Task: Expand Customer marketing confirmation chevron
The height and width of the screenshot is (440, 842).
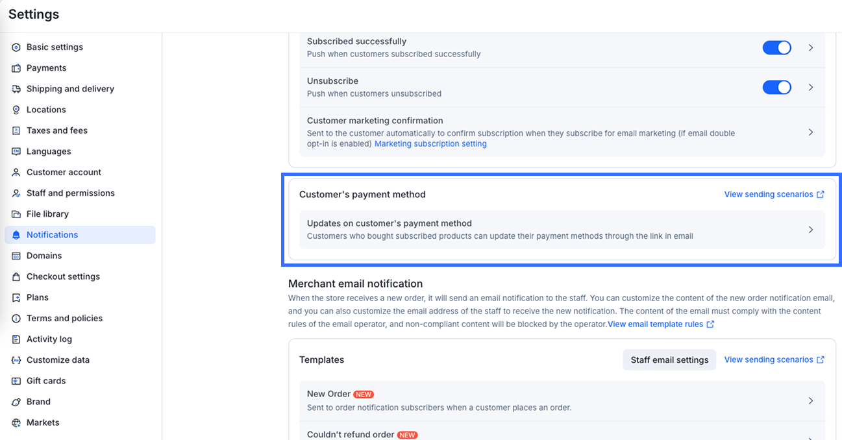Action: click(811, 132)
